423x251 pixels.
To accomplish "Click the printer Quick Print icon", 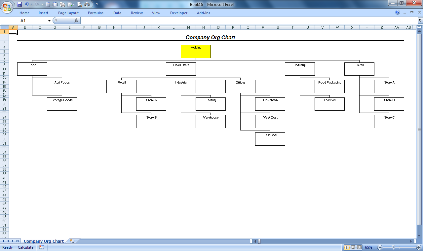I will pos(87,4).
